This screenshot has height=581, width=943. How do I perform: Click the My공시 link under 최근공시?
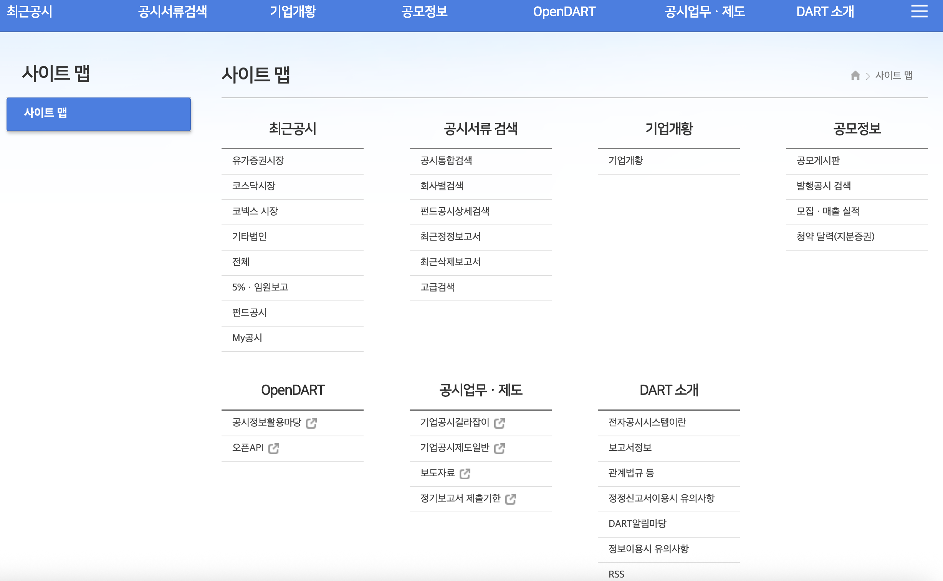[x=247, y=338]
